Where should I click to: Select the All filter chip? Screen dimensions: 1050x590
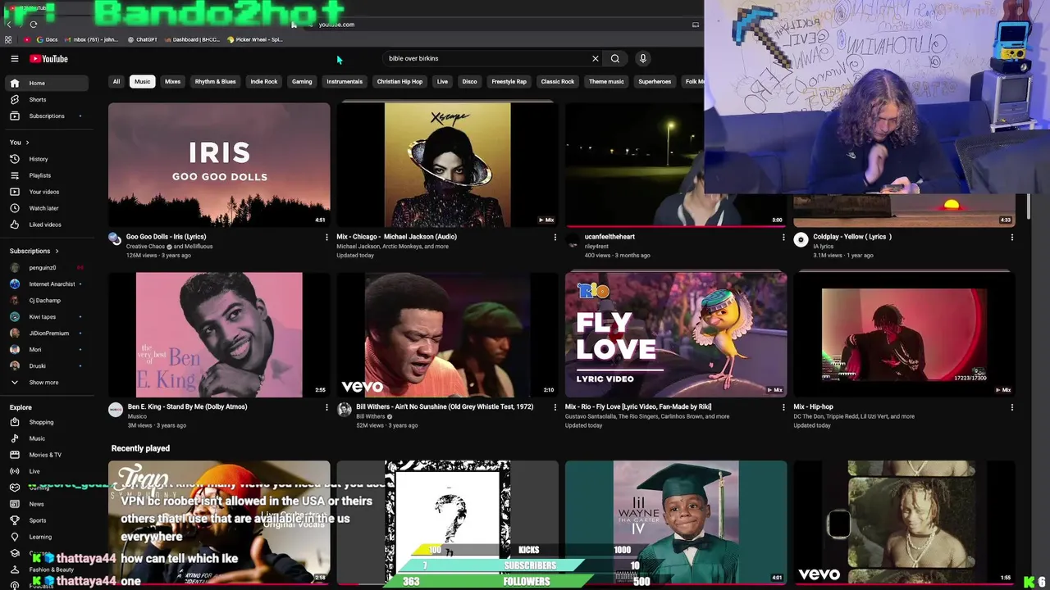point(116,81)
